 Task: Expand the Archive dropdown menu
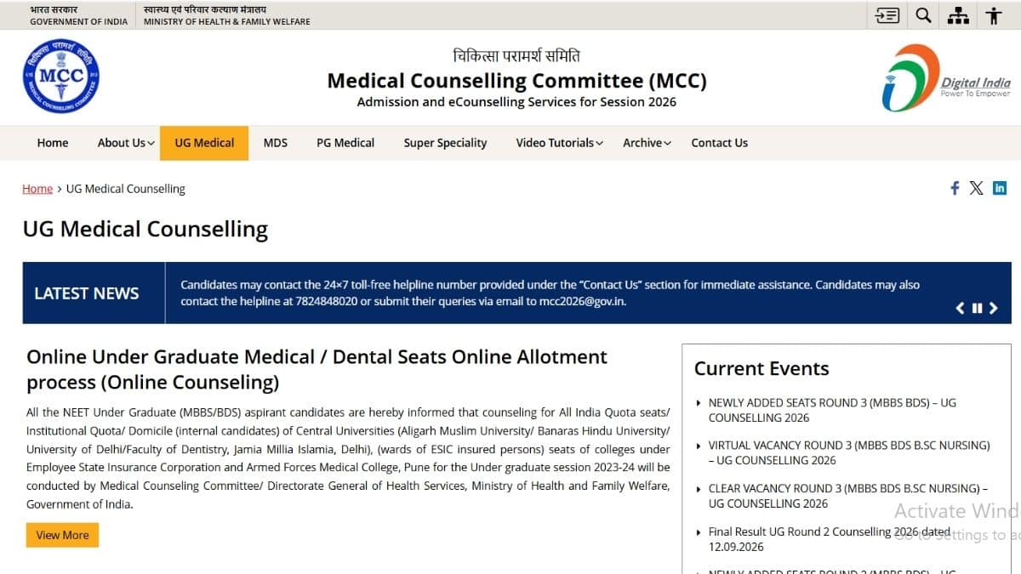click(647, 143)
